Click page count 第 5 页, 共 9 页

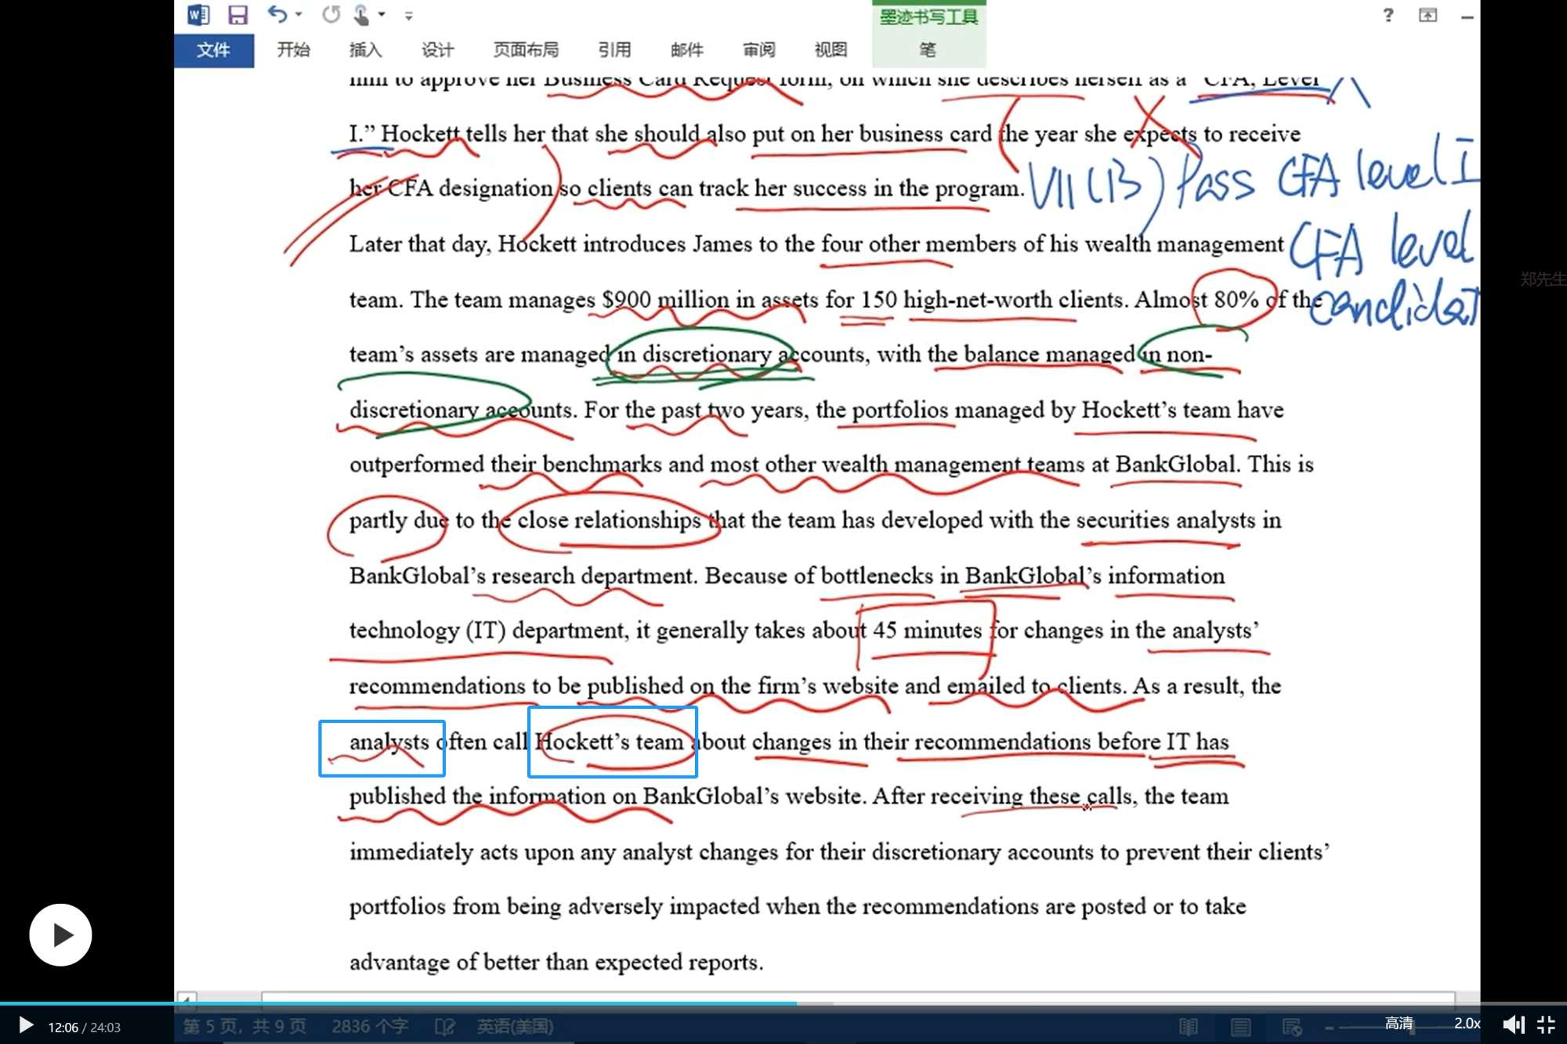(x=245, y=1026)
